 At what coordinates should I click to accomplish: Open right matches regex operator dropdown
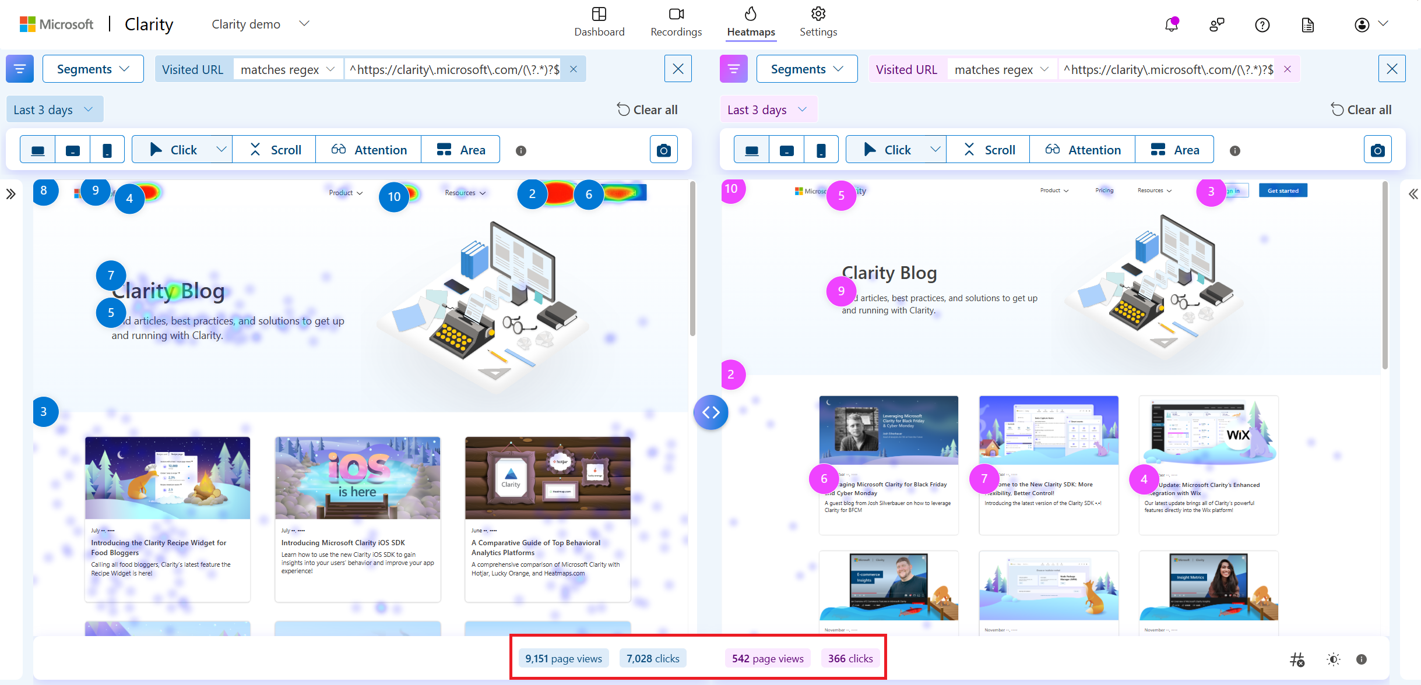(1002, 69)
